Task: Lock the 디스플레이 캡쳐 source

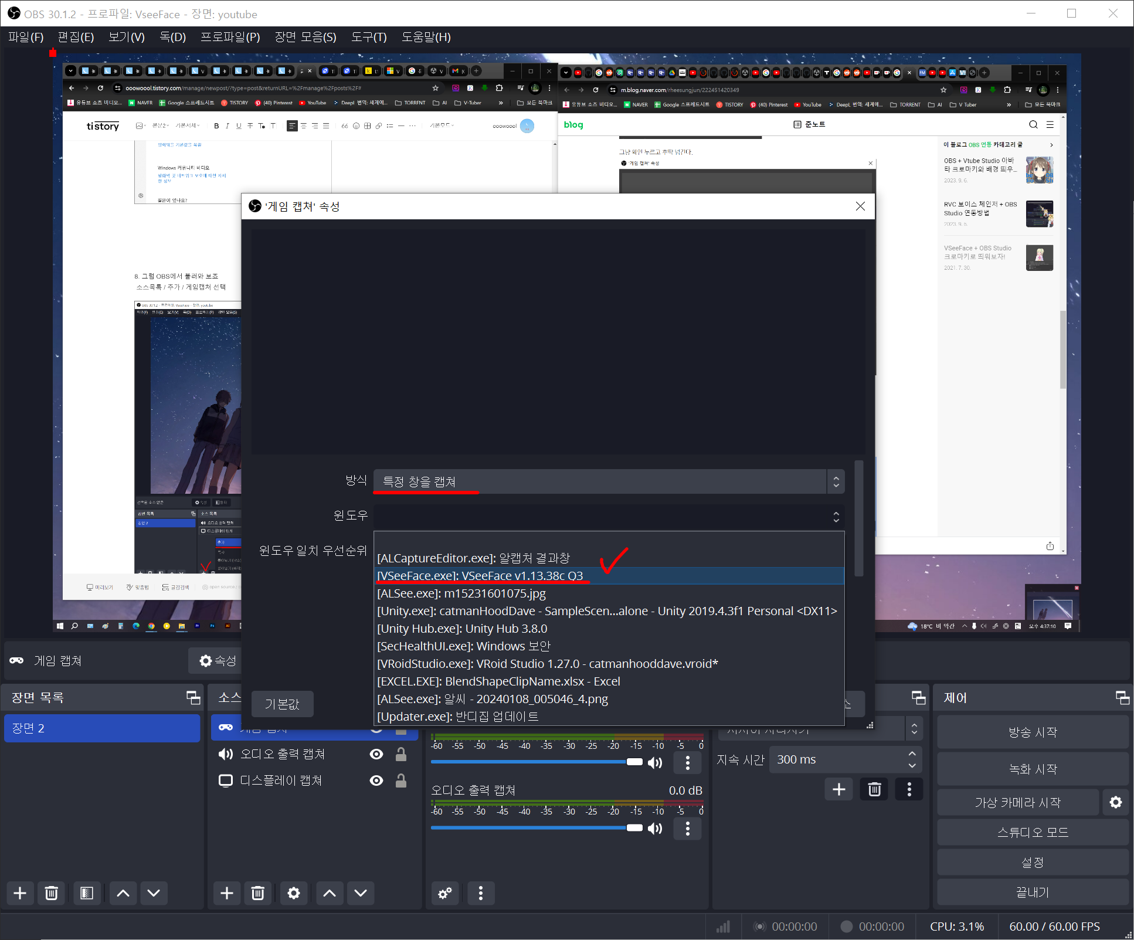Action: (401, 780)
